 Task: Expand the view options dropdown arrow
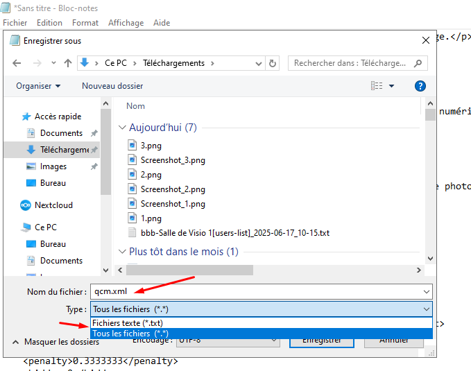(x=391, y=86)
